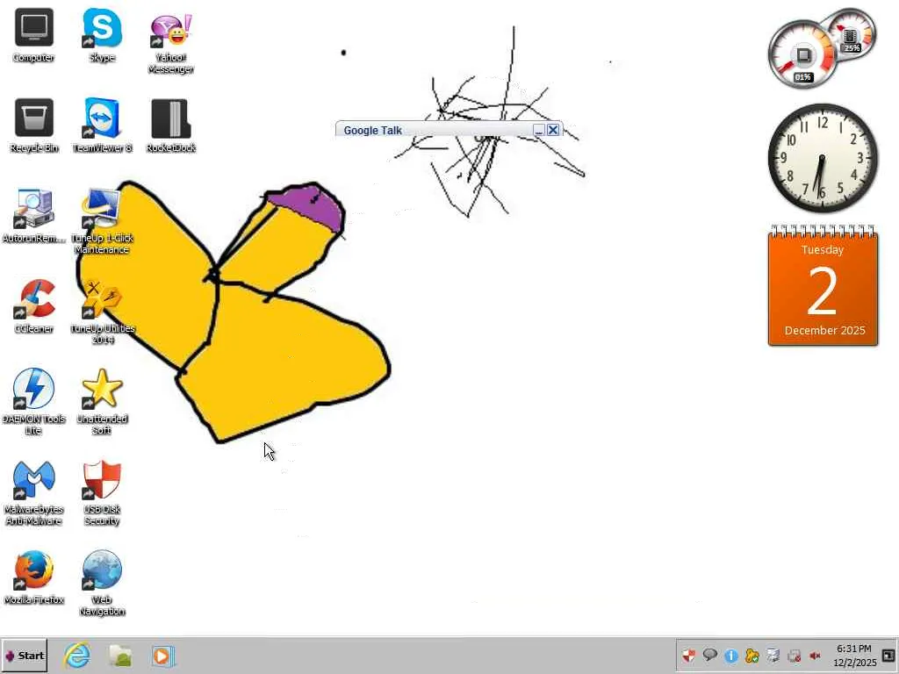Click the Show Desktop button in tray
The height and width of the screenshot is (674, 899).
(888, 656)
